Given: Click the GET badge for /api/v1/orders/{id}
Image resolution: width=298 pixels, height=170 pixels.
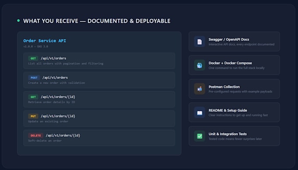Looking at the screenshot, I should (x=33, y=97).
